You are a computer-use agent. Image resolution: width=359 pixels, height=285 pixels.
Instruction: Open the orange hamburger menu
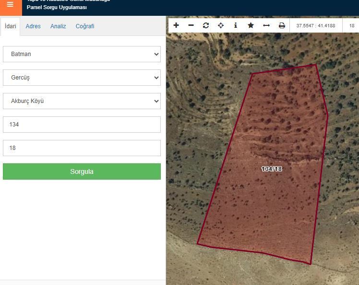[10, 5]
